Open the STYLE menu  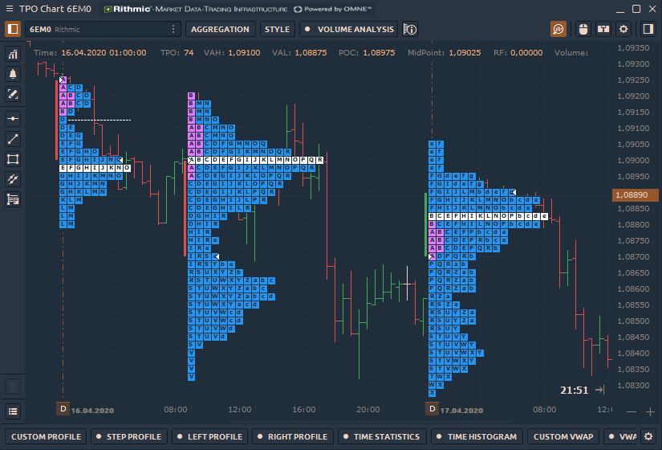pyautogui.click(x=277, y=29)
